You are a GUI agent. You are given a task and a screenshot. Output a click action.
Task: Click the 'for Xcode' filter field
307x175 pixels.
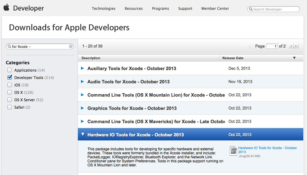[40, 47]
